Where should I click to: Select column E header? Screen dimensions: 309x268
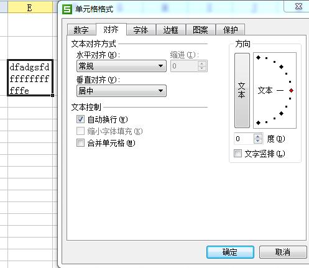click(30, 8)
